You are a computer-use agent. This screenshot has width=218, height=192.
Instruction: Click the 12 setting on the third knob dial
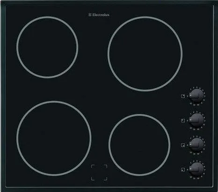tap(191, 153)
